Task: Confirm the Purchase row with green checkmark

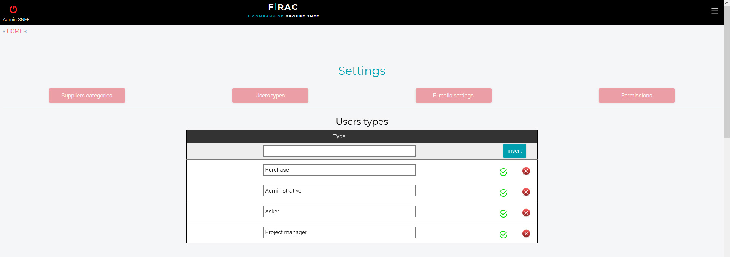Action: (x=503, y=172)
